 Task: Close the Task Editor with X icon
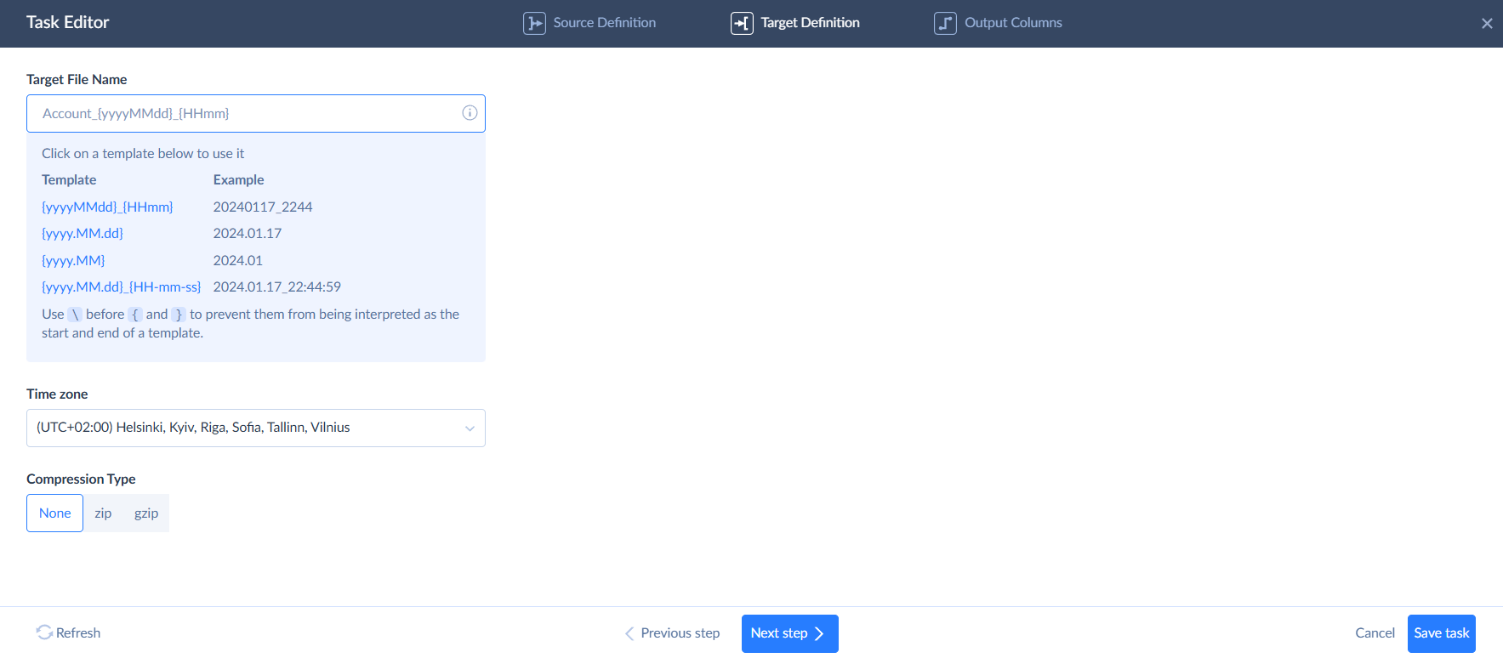1487,24
